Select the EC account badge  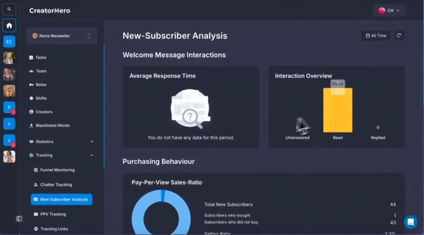coord(9,42)
